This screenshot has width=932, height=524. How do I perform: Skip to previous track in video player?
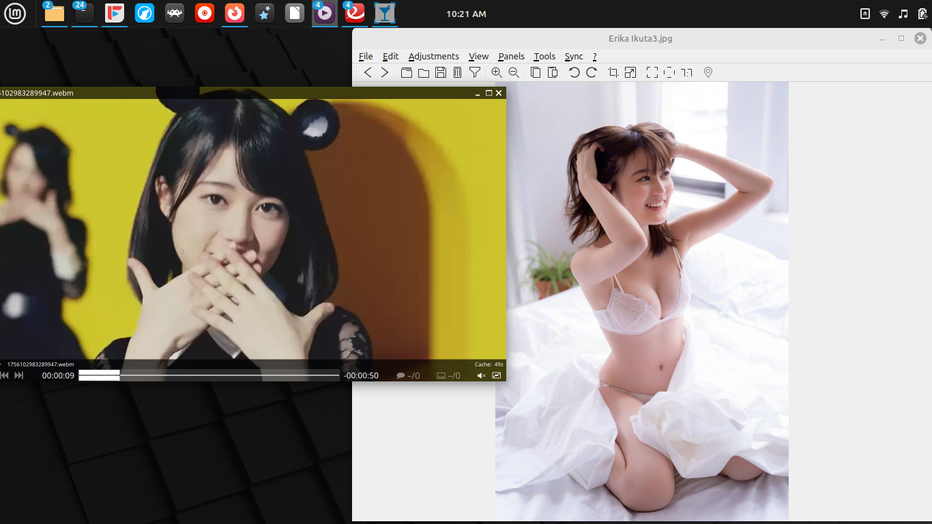click(x=4, y=375)
